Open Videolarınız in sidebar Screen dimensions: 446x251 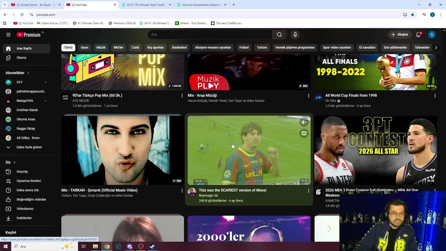(x=26, y=209)
